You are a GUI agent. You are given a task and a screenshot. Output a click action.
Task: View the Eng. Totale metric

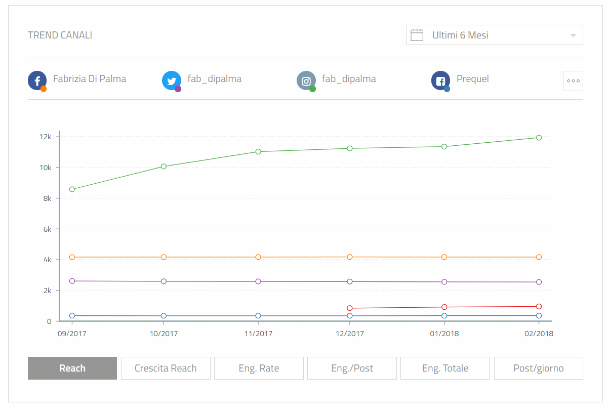[x=445, y=368]
